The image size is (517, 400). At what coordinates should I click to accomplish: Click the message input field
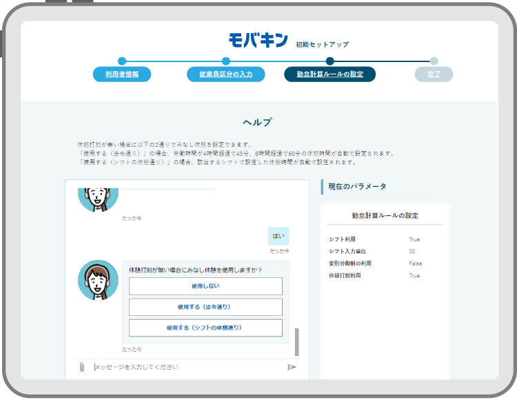(x=188, y=367)
